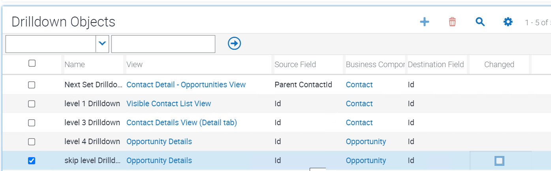Expand the search field dropdown arrow
The width and height of the screenshot is (551, 171).
102,43
